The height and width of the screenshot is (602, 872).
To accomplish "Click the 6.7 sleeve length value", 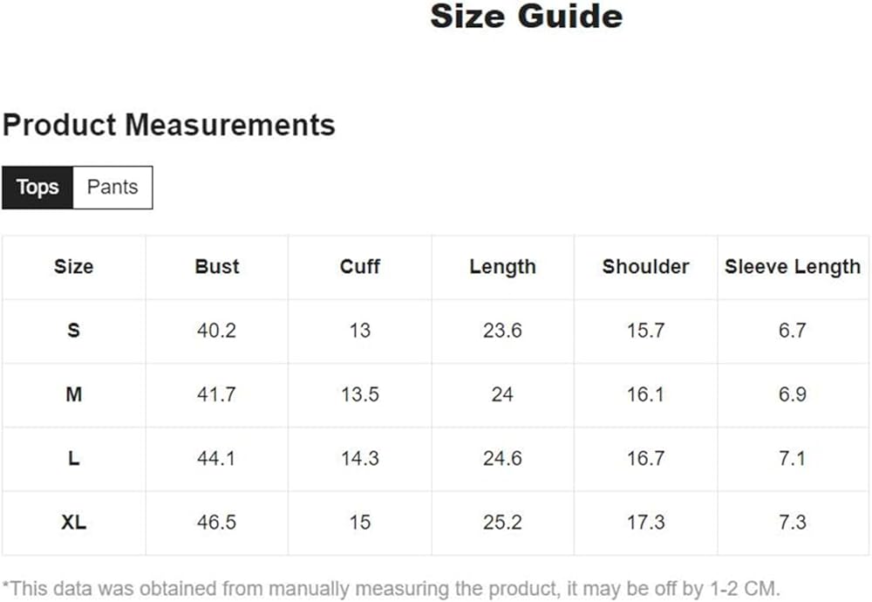I will 792,331.
